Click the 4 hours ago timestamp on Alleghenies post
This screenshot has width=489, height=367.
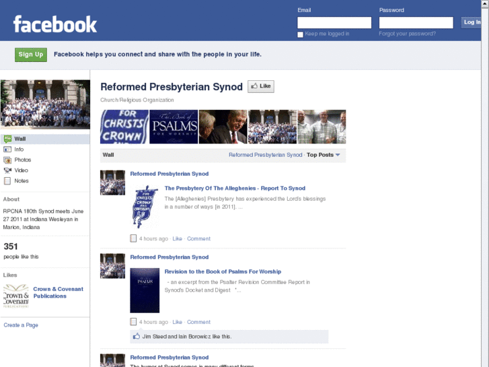153,238
